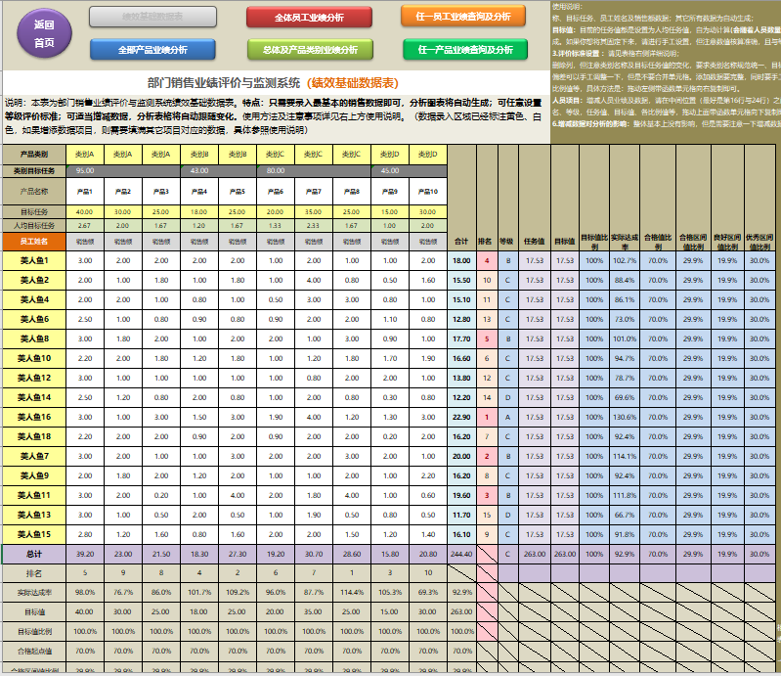
Task: Select the grand total cell 244.40
Action: [461, 554]
